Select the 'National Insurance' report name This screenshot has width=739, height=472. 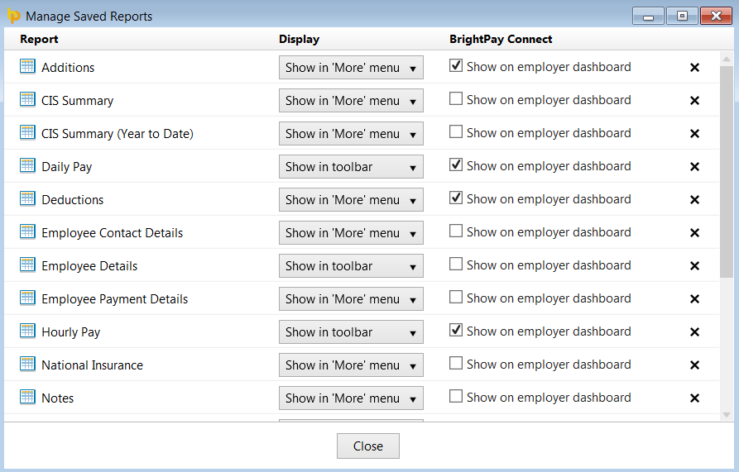pos(93,365)
